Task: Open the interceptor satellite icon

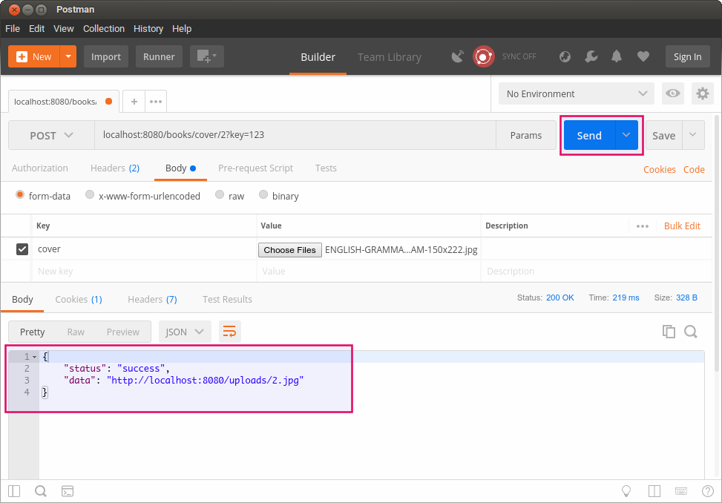Action: (458, 56)
